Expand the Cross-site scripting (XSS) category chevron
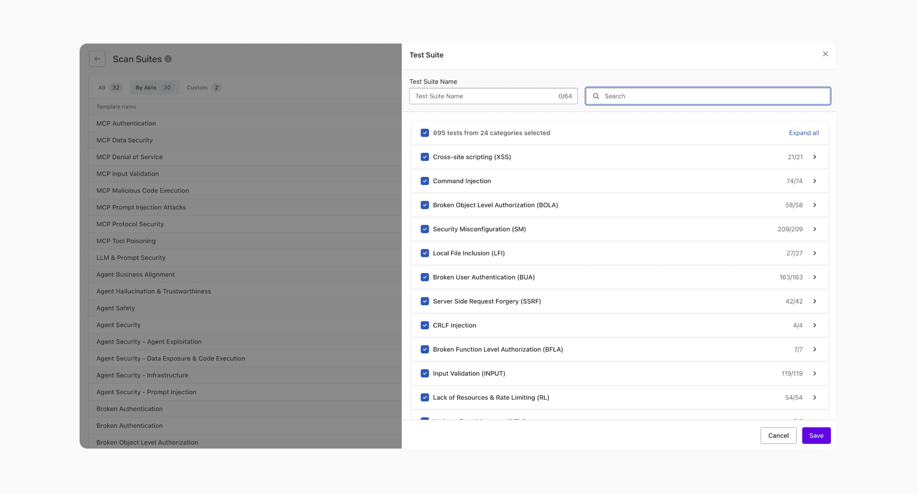The height and width of the screenshot is (494, 917). [x=815, y=157]
